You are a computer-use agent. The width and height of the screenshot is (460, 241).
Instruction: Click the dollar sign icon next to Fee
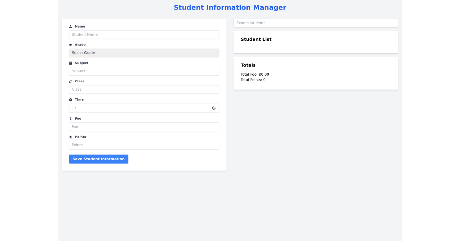tap(71, 118)
